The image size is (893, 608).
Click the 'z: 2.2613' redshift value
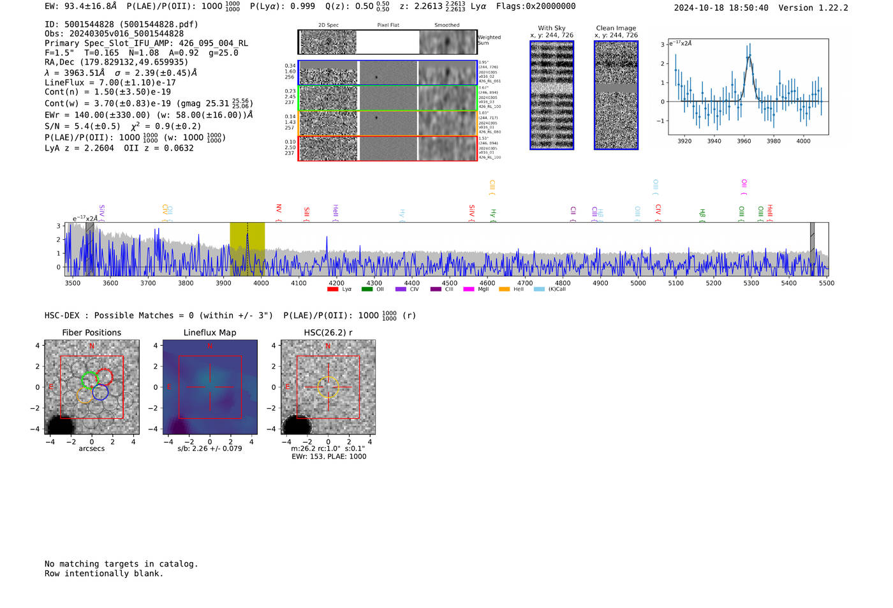(421, 6)
